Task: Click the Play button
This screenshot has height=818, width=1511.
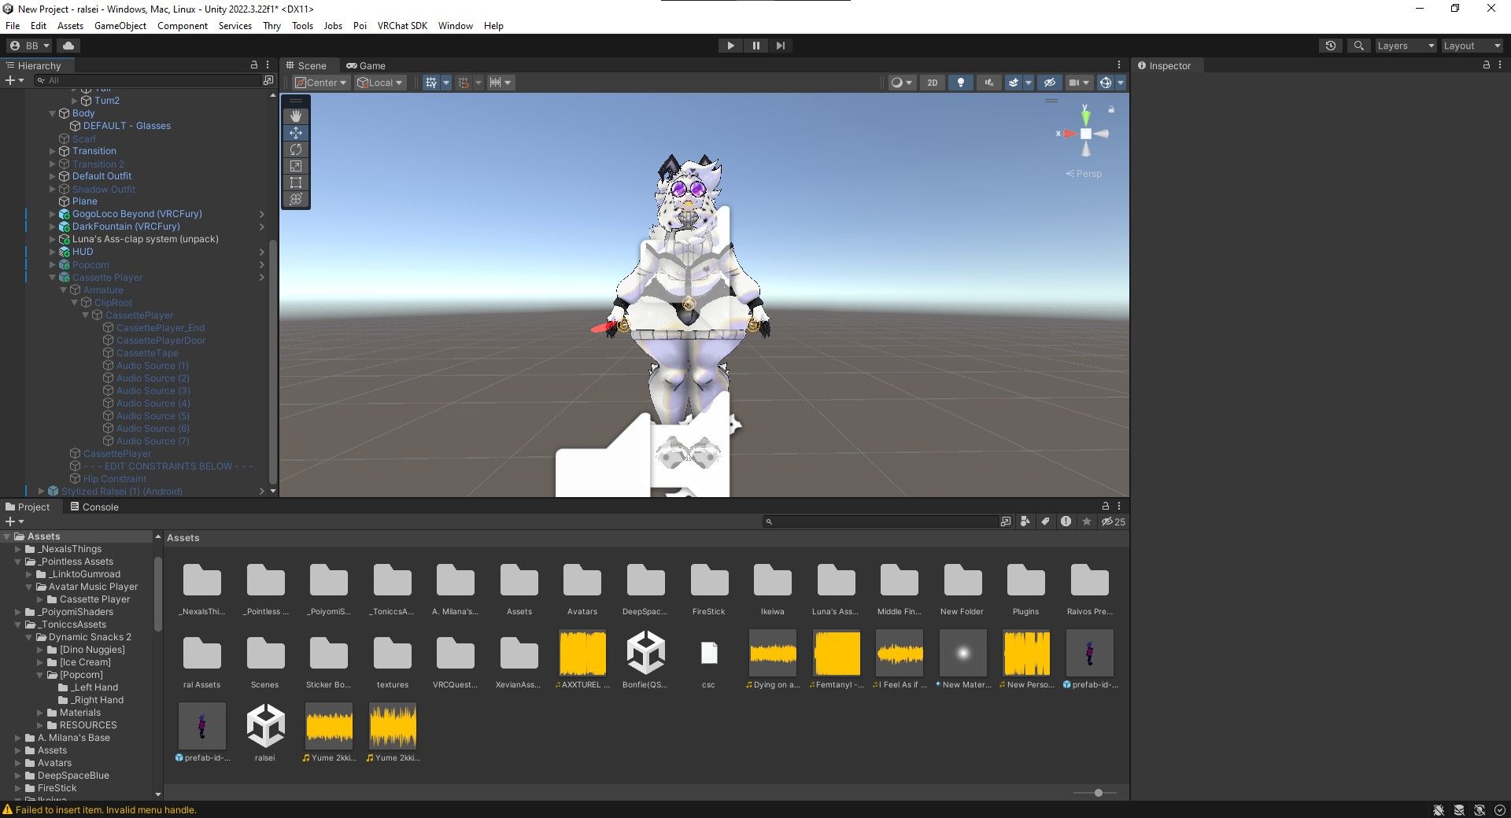Action: [730, 46]
